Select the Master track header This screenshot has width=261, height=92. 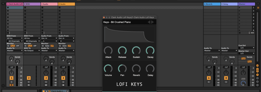point(247,4)
